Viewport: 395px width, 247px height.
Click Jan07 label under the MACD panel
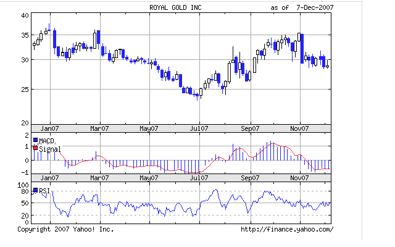[x=49, y=178]
